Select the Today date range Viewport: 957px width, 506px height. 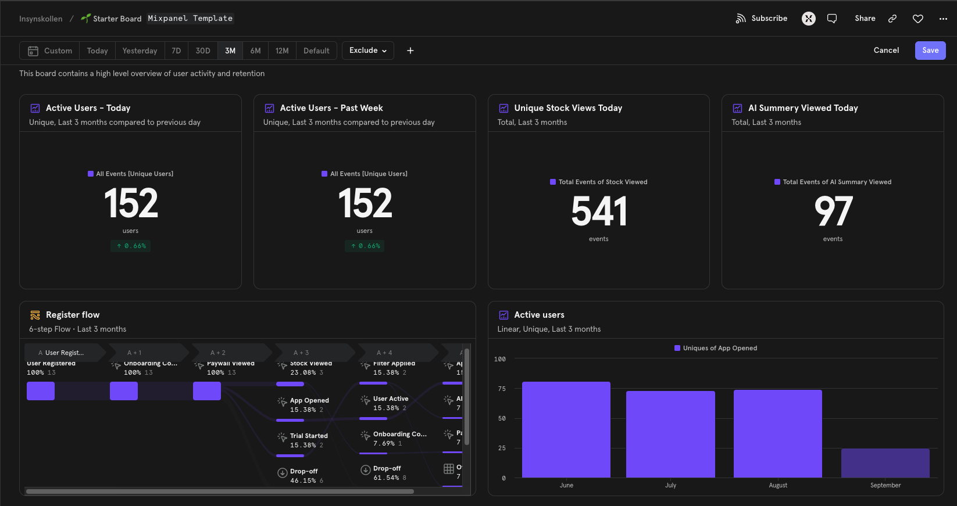tap(97, 51)
